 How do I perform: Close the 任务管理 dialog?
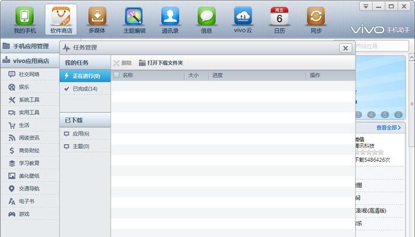click(x=346, y=48)
